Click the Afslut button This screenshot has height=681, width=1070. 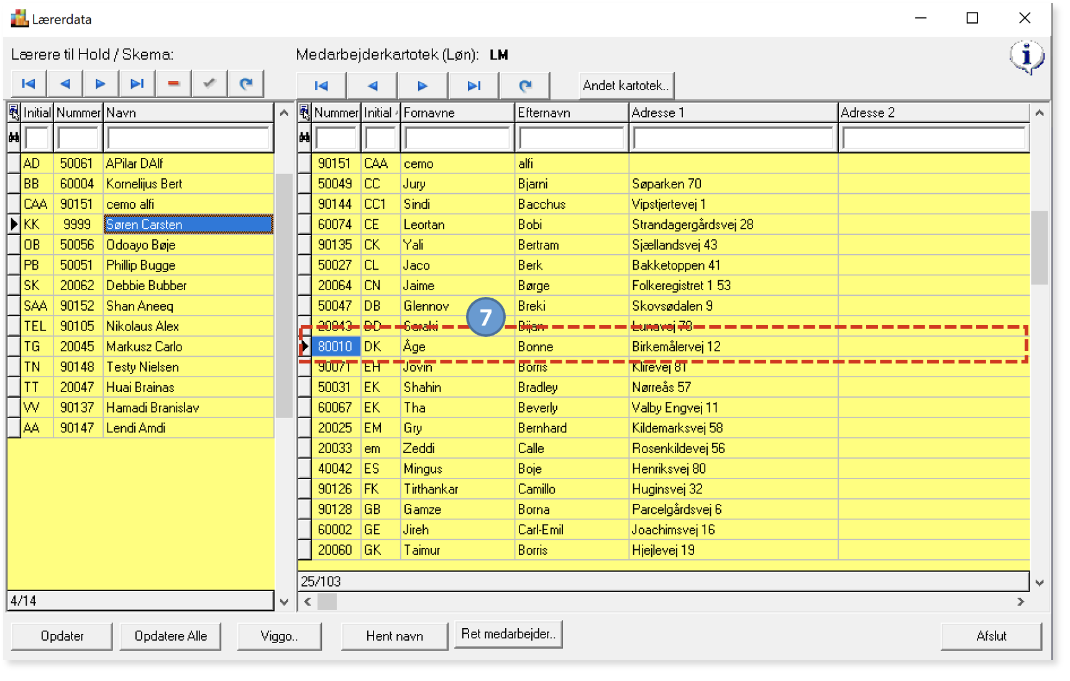[991, 636]
